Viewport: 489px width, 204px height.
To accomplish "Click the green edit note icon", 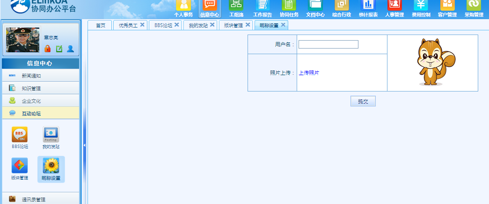I will tap(59, 49).
